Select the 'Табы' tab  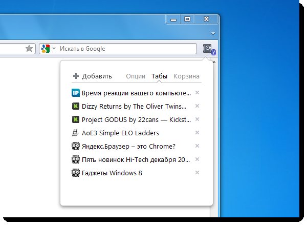(159, 76)
